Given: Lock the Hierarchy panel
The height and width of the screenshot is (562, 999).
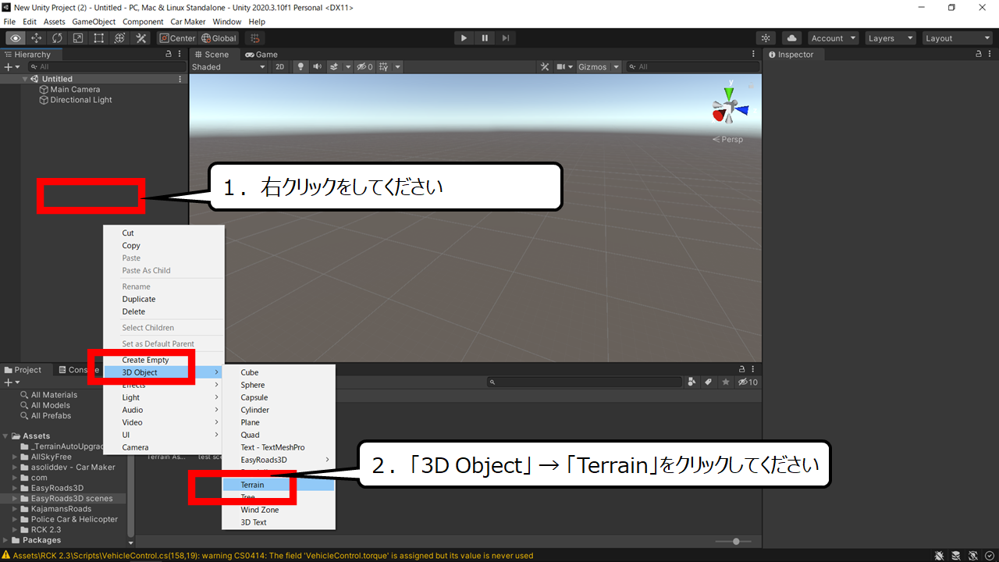Looking at the screenshot, I should pos(169,55).
